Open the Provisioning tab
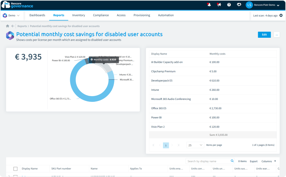 (142, 15)
